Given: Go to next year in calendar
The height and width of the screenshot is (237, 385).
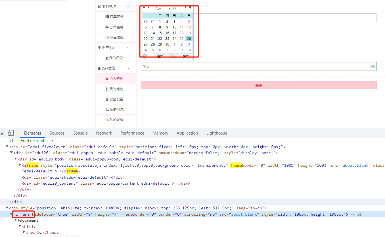Looking at the screenshot, I should tap(190, 8).
